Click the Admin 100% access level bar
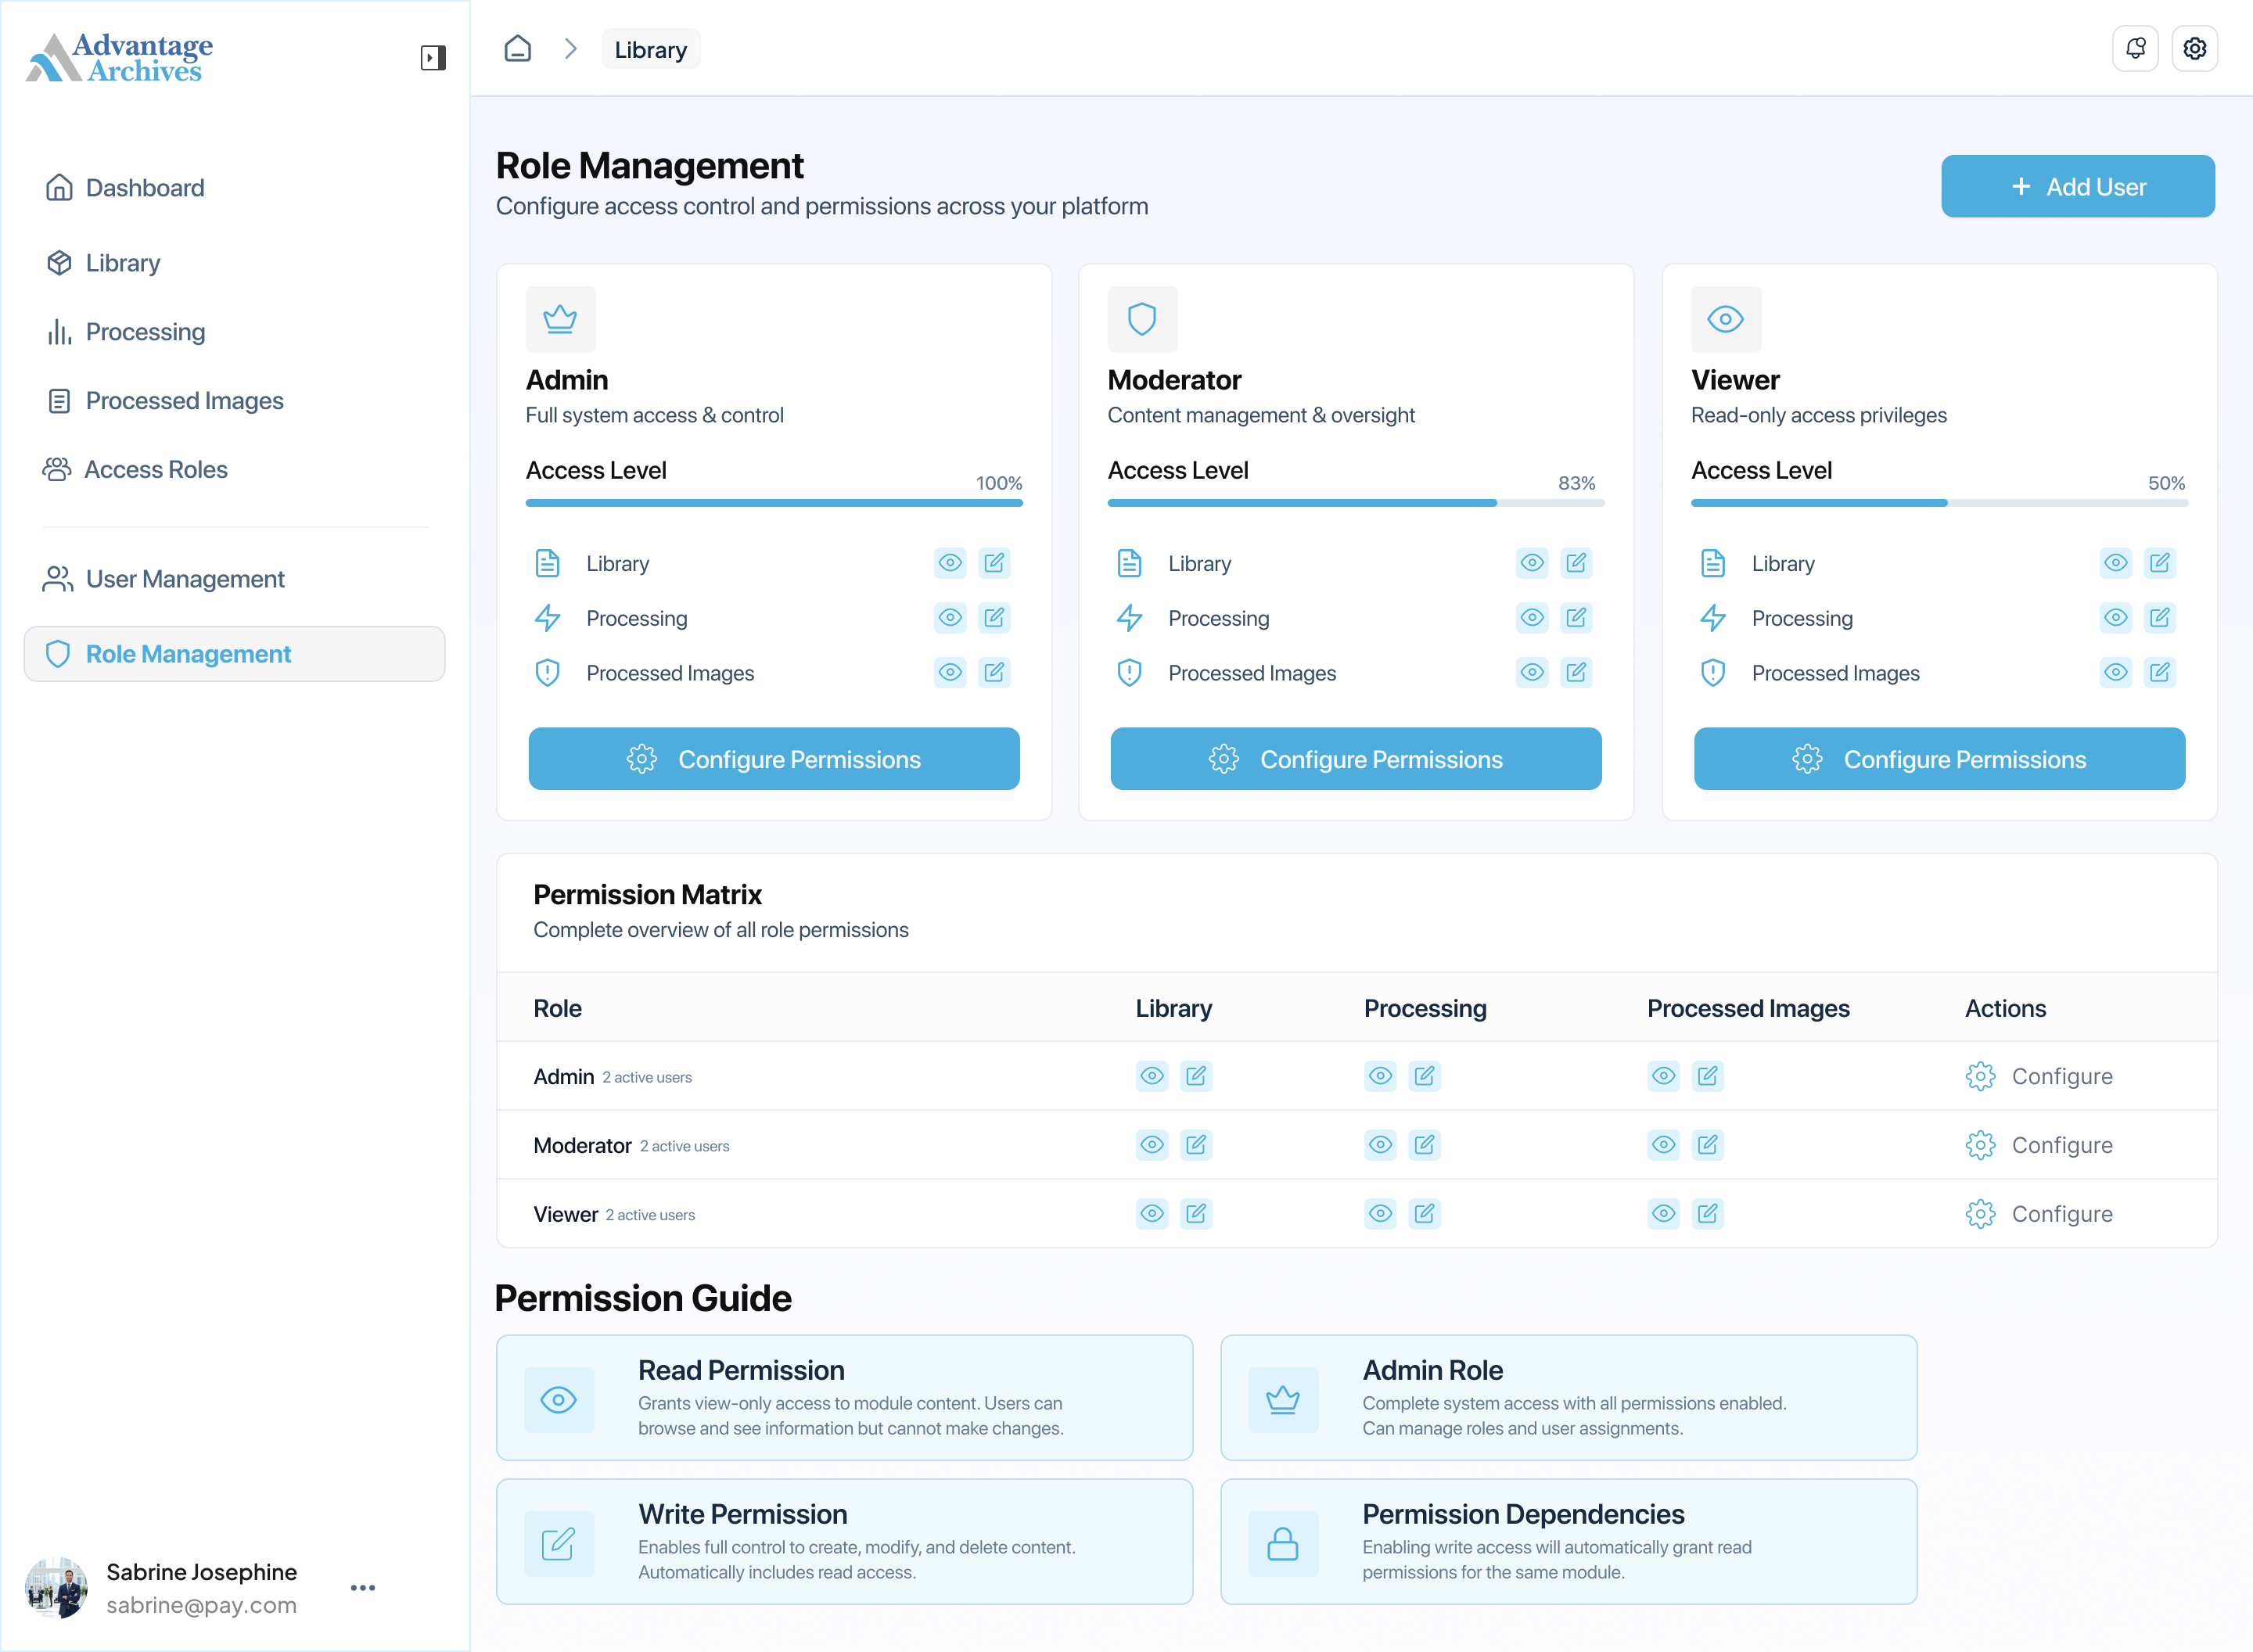Screen dimensions: 2253x1652 [774, 503]
